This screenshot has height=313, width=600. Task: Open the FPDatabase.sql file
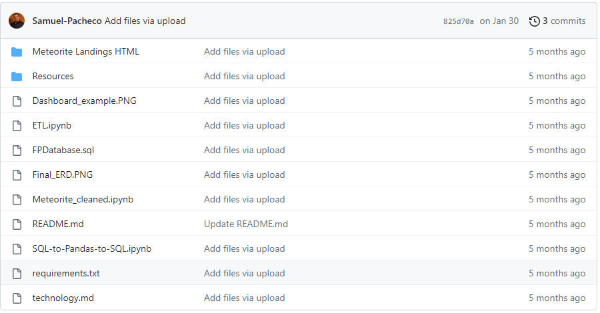[x=63, y=151]
